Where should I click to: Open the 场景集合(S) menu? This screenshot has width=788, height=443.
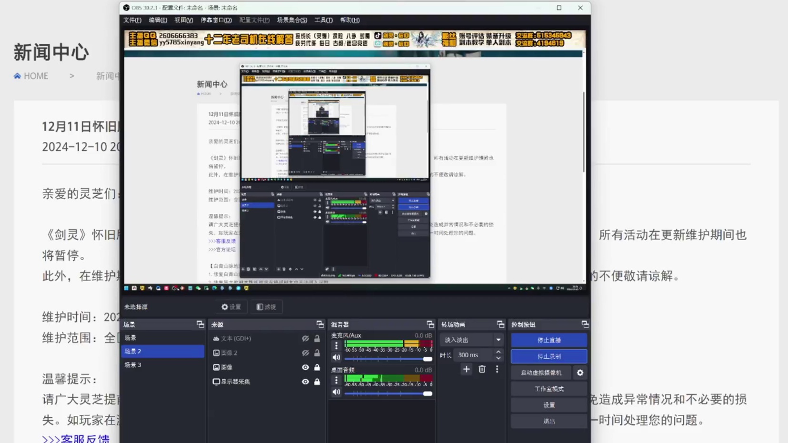pos(291,20)
